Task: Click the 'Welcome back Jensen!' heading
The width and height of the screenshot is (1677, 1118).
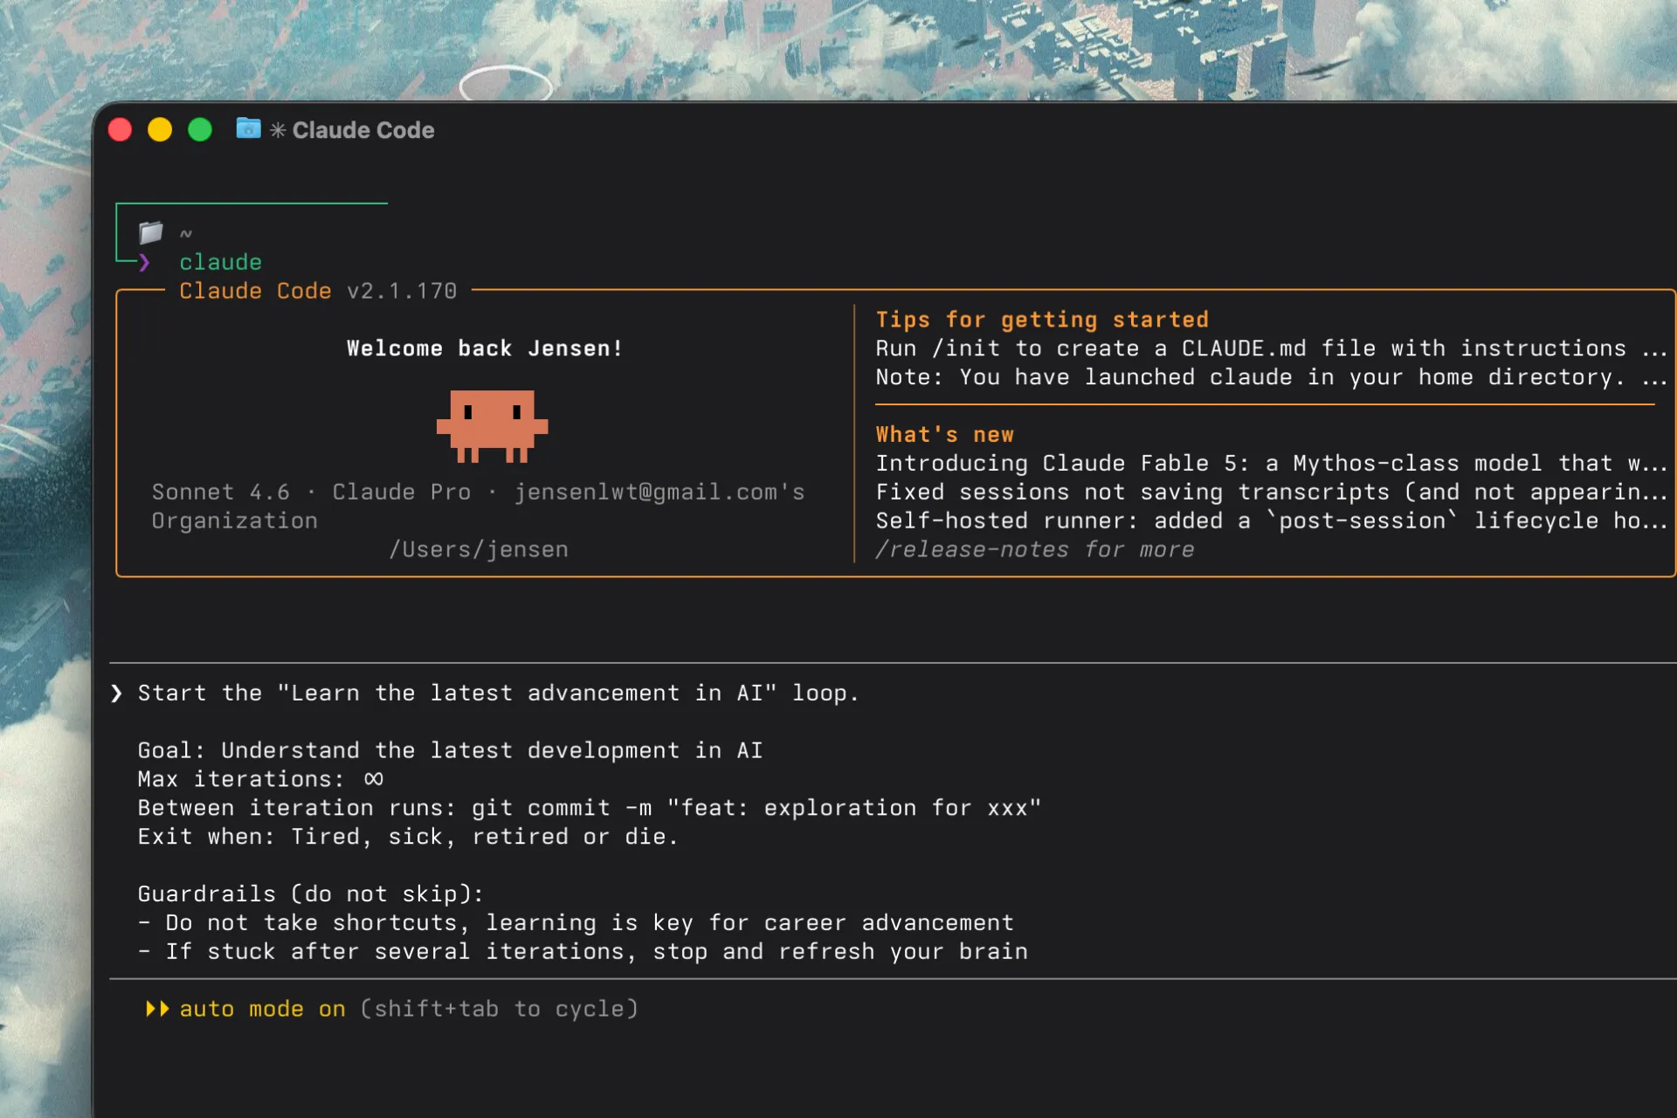Action: click(x=485, y=349)
